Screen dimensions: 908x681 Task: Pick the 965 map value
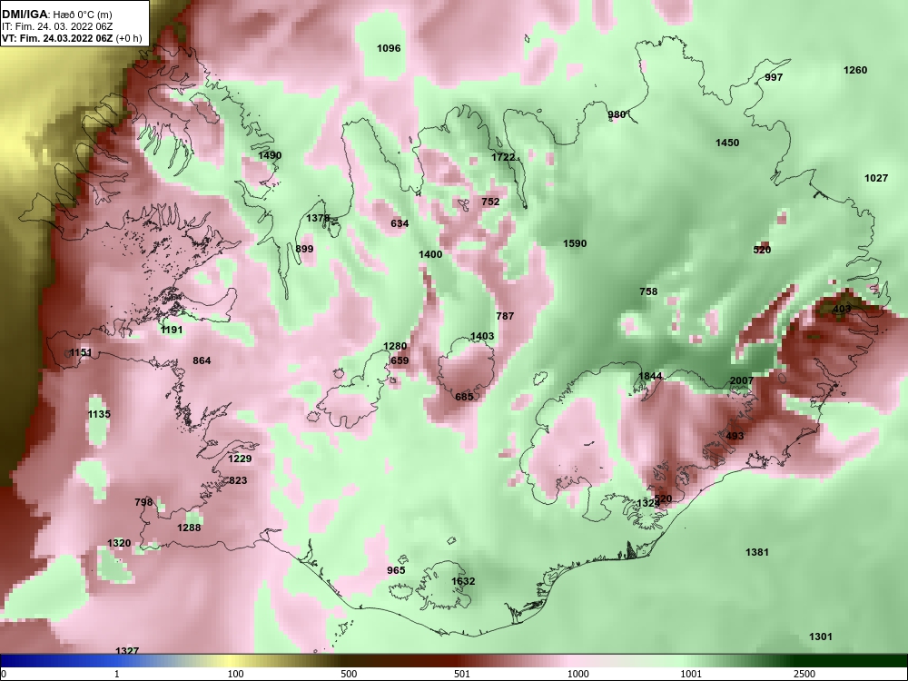point(396,570)
